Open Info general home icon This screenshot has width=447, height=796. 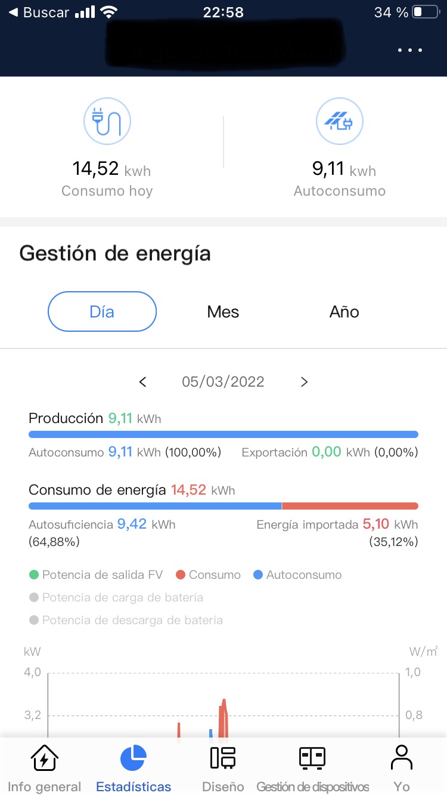tap(44, 758)
